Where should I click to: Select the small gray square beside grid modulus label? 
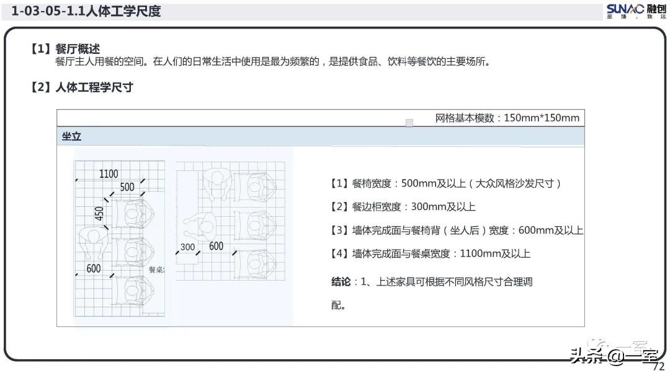coord(409,122)
